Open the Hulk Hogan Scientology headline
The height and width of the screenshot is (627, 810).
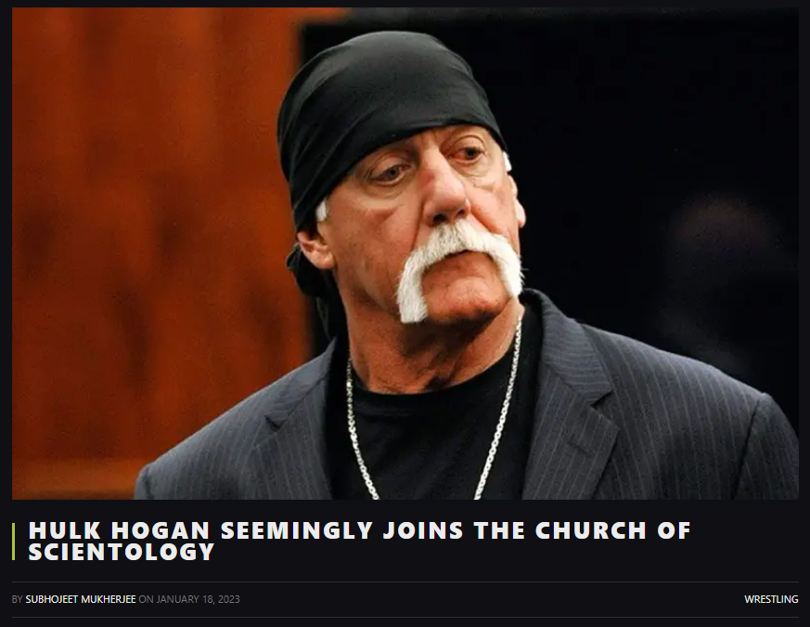pyautogui.click(x=360, y=542)
